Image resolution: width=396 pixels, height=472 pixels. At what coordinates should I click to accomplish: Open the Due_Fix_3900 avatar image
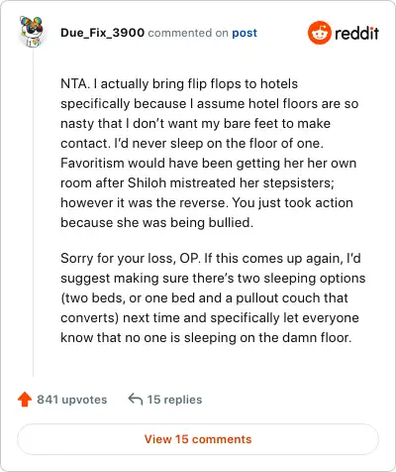coord(32,32)
